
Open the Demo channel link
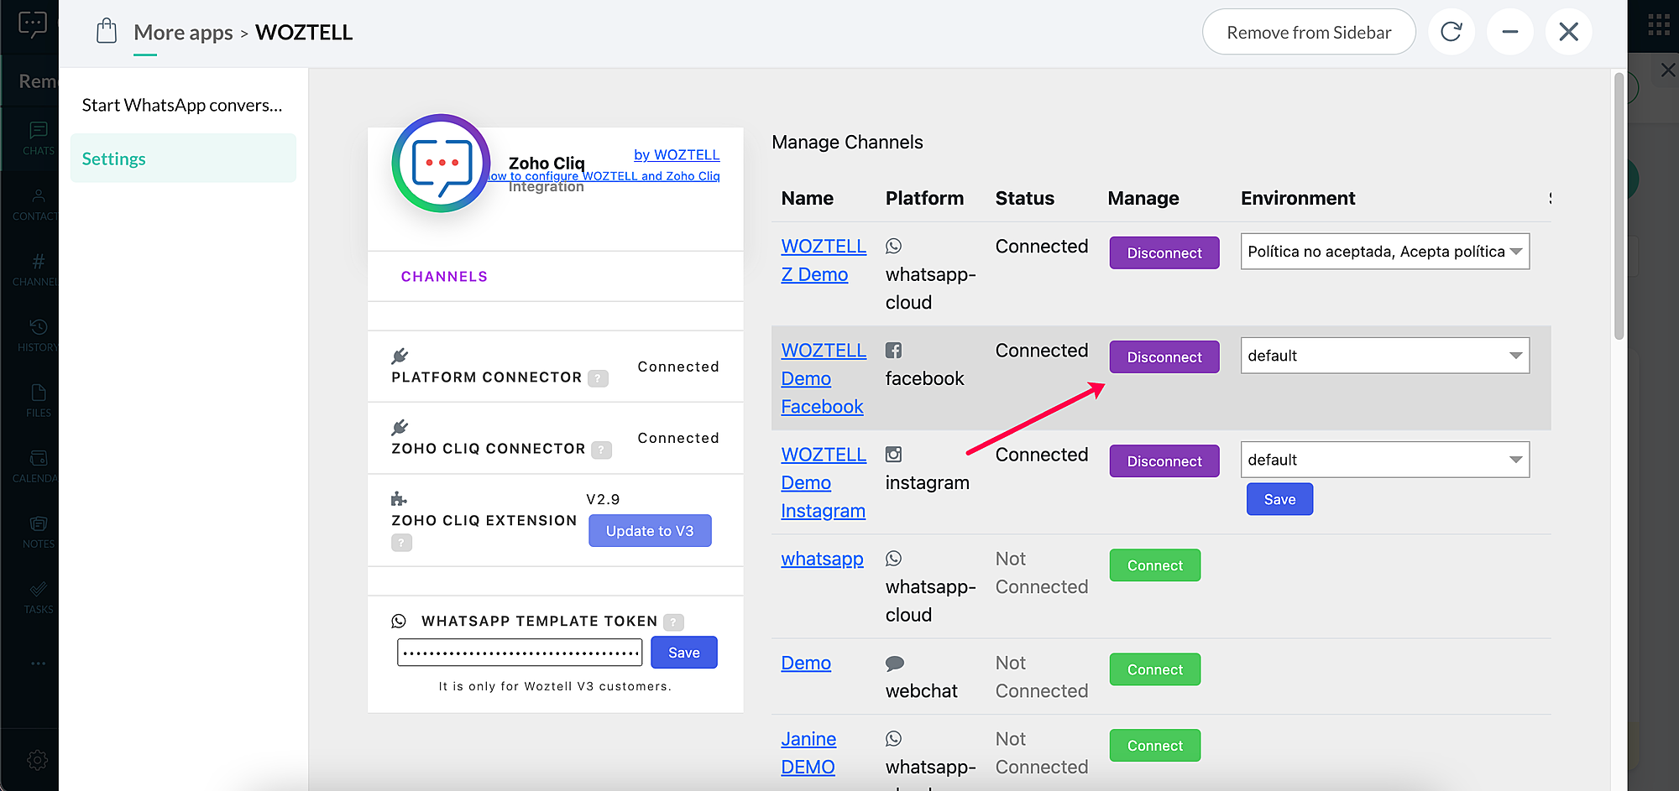coord(806,663)
